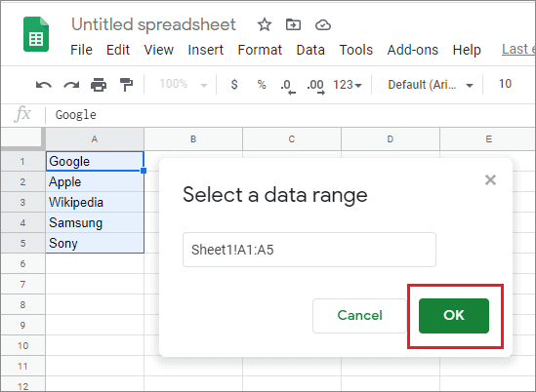Select row 10 header

tap(22, 345)
